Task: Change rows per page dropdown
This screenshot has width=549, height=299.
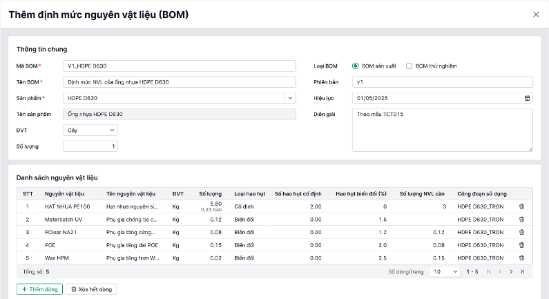Action: pyautogui.click(x=444, y=272)
